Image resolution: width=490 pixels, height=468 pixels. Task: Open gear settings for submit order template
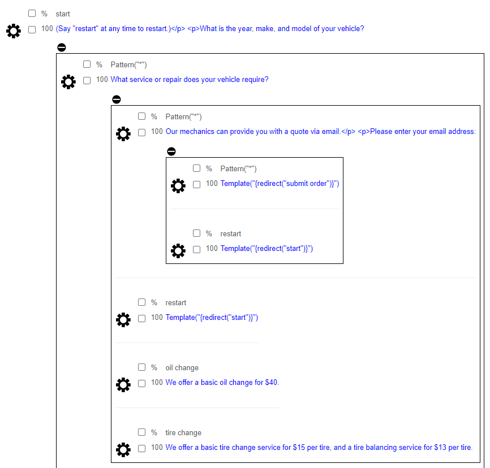click(178, 186)
